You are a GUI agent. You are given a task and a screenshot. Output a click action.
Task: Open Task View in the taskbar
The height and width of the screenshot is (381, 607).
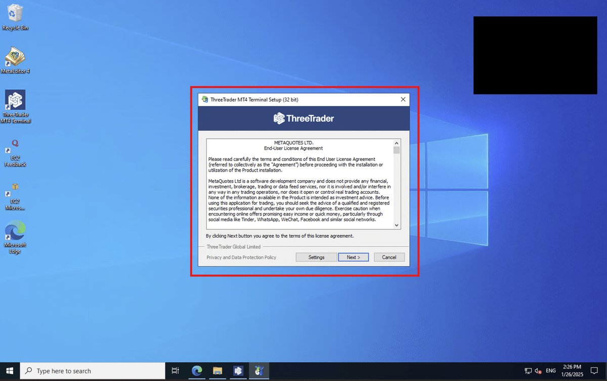175,371
